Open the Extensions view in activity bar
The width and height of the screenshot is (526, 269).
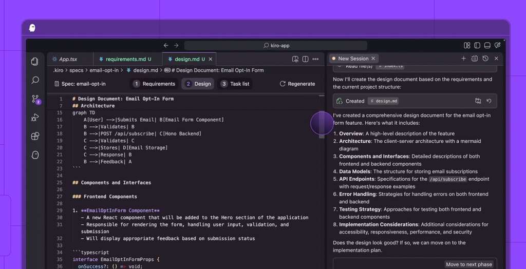pyautogui.click(x=35, y=136)
